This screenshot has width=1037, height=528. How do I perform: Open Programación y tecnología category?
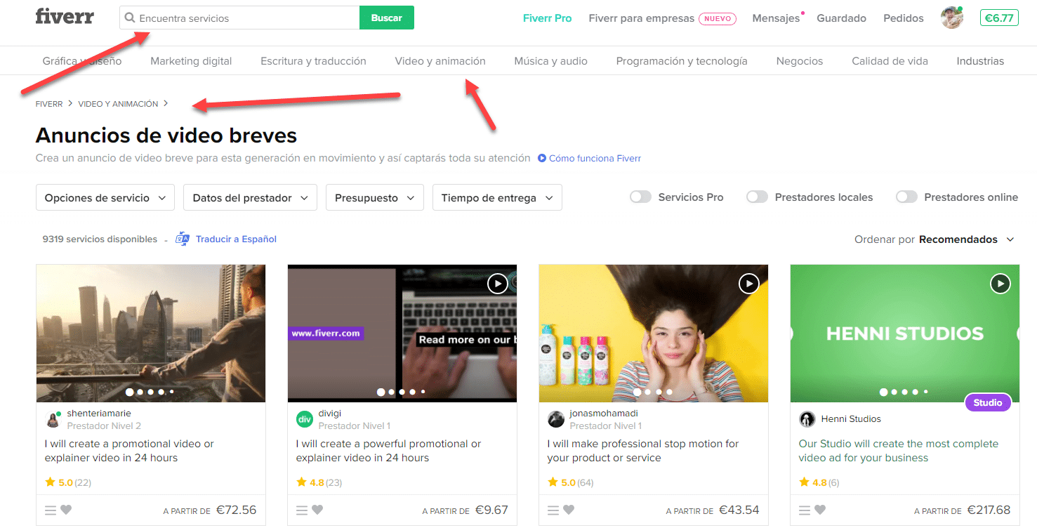pos(682,61)
